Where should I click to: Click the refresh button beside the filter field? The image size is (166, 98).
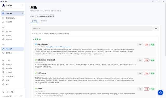156,29
